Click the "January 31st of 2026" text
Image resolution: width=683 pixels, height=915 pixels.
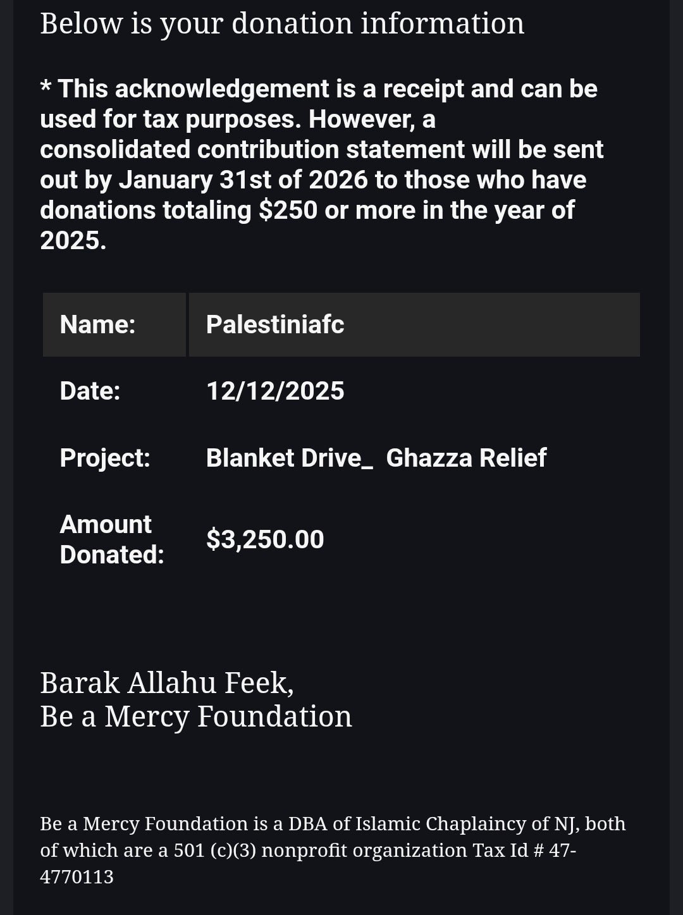243,180
